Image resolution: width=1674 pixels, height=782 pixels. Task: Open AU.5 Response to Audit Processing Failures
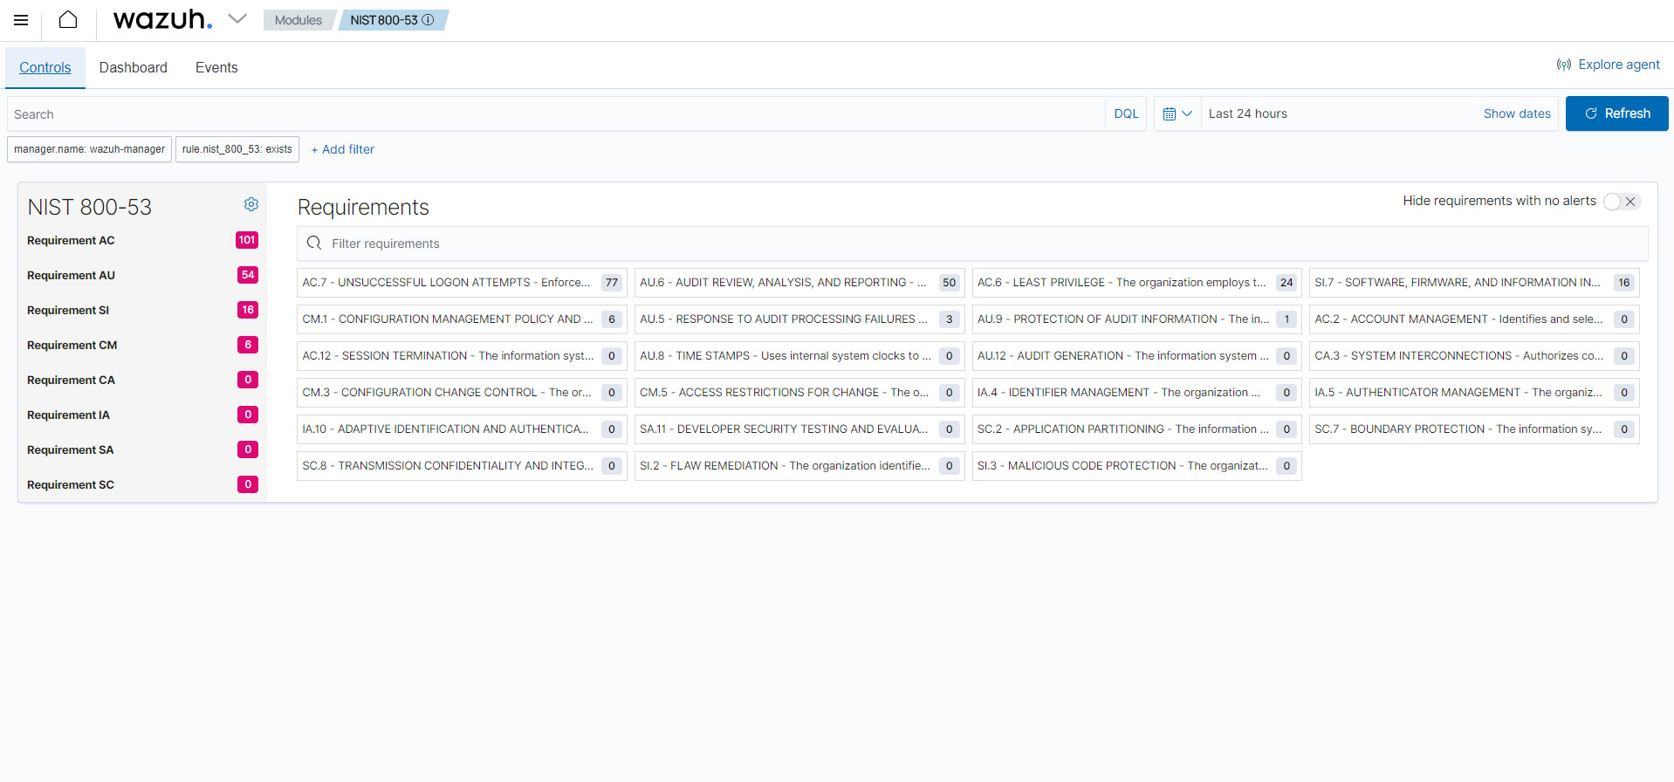pyautogui.click(x=799, y=319)
